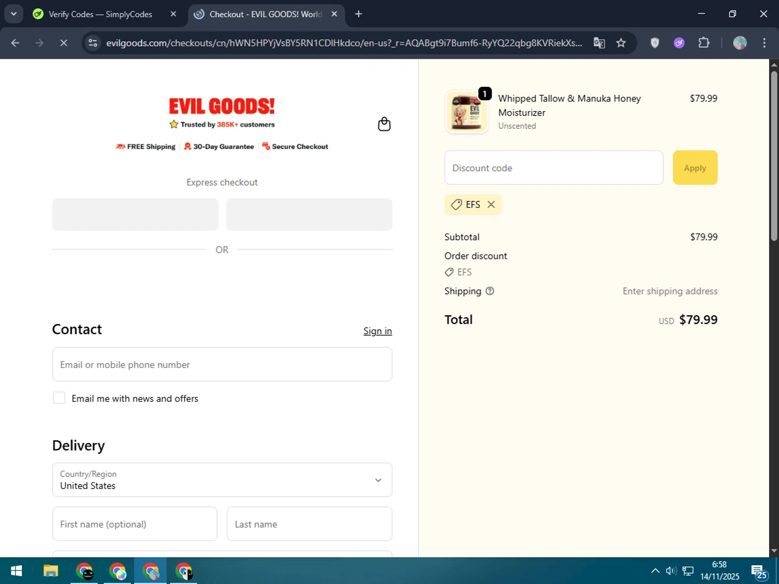Open the volume speaker tray icon
This screenshot has width=779, height=584.
click(x=671, y=571)
